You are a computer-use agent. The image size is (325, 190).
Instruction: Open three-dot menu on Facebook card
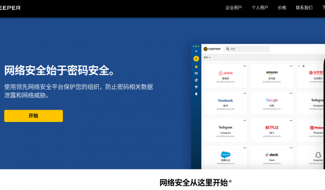(x=244, y=93)
